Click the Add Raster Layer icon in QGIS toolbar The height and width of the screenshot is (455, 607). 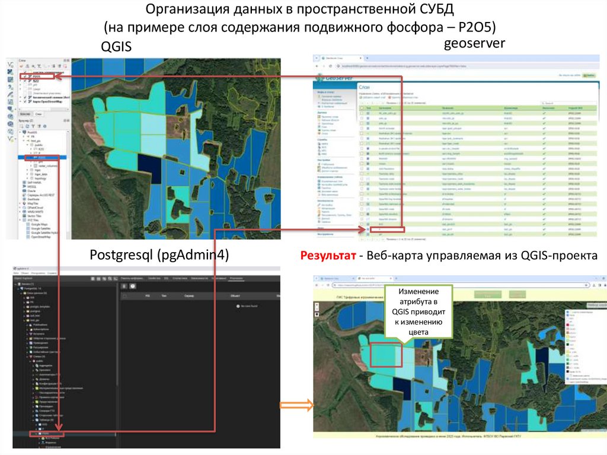coord(10,72)
